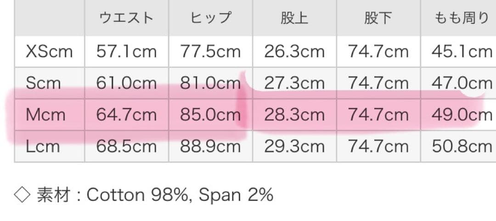
Task: Click the ヒップ column header
Action: tap(210, 18)
